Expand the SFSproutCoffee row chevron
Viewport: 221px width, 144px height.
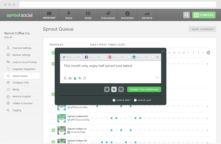click(x=207, y=106)
